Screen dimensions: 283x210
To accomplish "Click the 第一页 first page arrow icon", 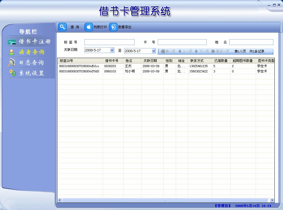I will (163, 51).
